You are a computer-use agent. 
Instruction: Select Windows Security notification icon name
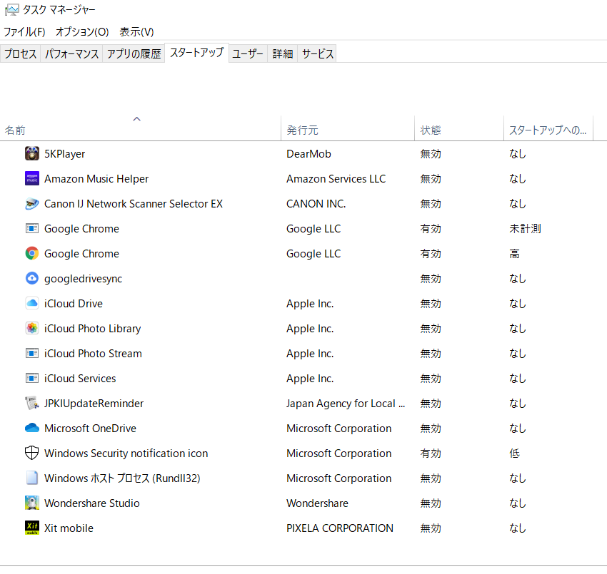click(x=126, y=453)
